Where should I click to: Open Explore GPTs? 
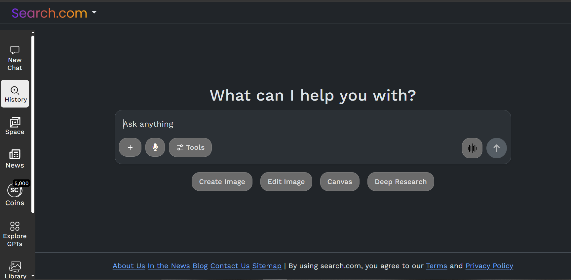pyautogui.click(x=15, y=233)
